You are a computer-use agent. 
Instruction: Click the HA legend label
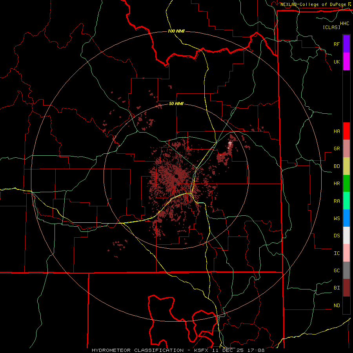pos(337,131)
